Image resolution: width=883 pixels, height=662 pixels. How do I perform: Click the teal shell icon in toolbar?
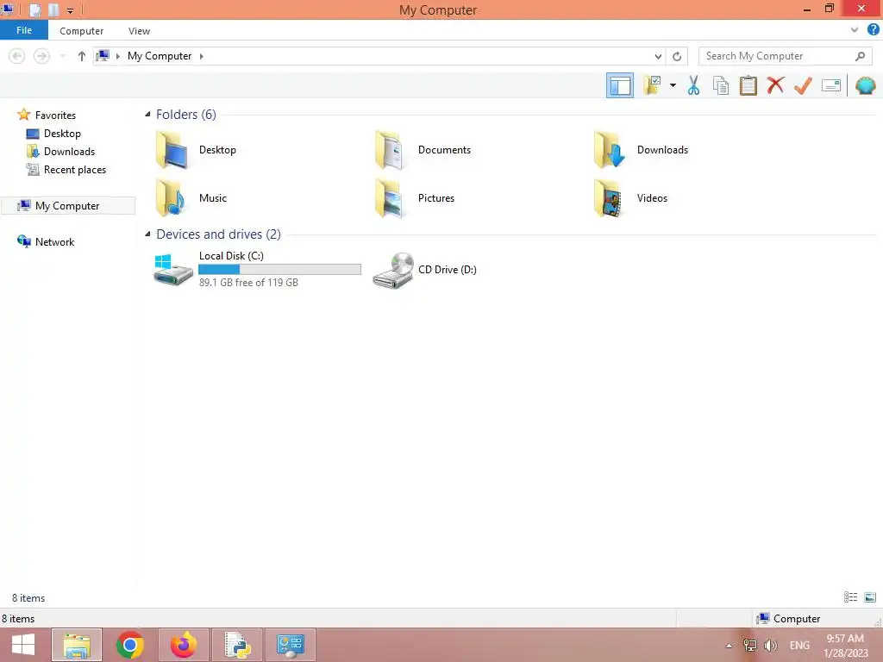point(866,85)
